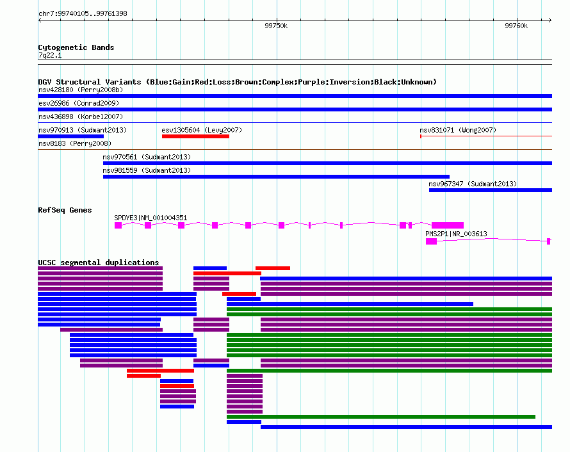Open variant label nsv831071 (Wong2007)
570x452 pixels.
[458, 130]
